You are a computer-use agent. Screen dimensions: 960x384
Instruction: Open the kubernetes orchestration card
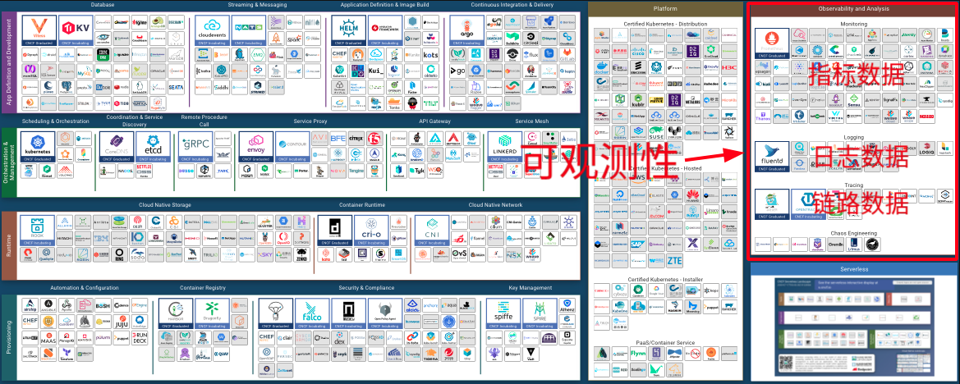click(x=38, y=146)
